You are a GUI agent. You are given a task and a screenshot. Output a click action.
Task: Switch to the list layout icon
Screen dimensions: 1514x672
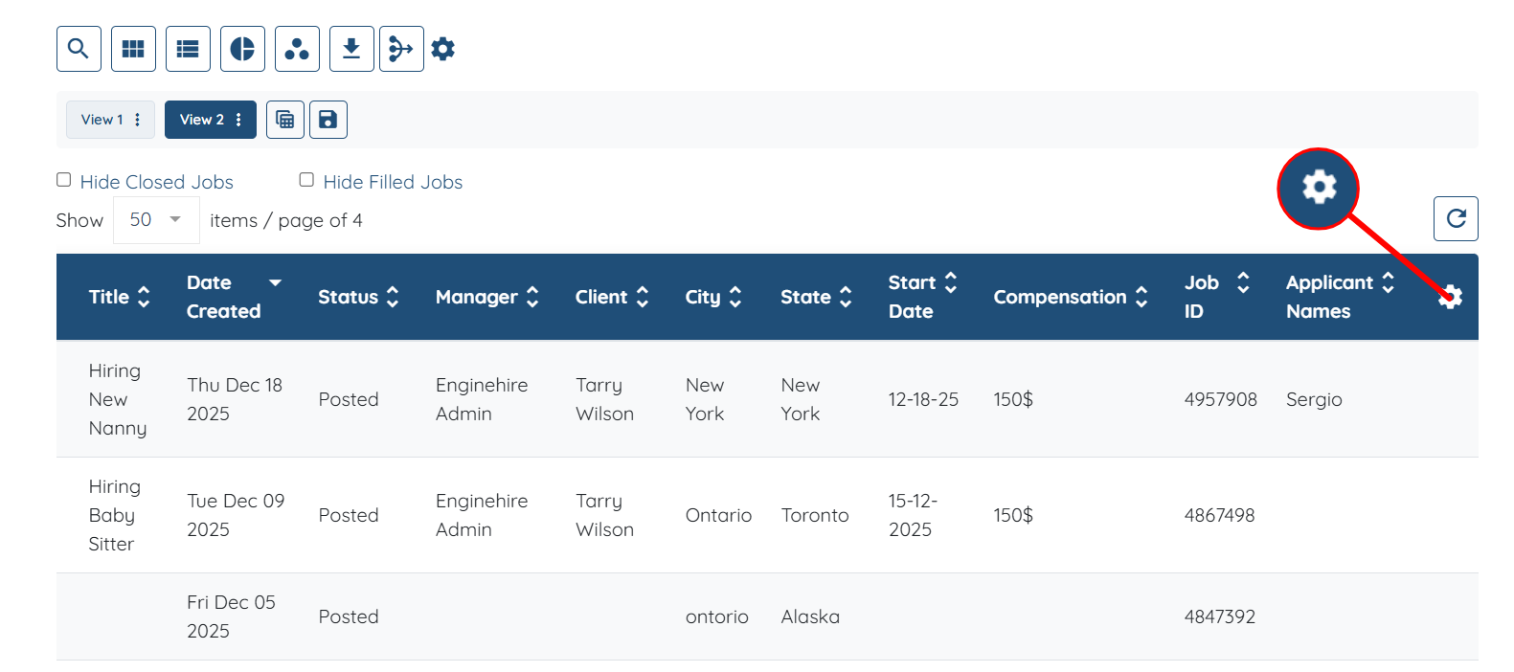[x=188, y=49]
